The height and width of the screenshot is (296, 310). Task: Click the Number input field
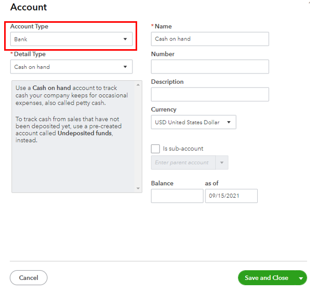click(x=210, y=67)
